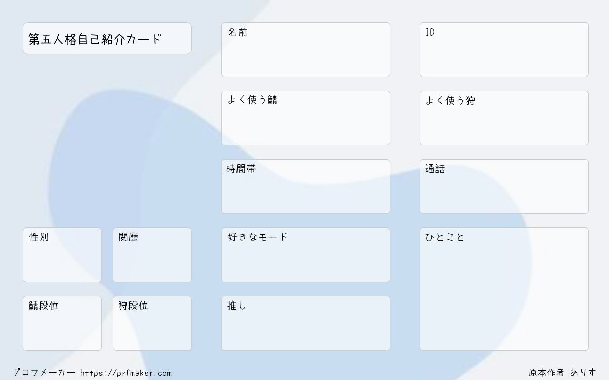The image size is (609, 380).
Task: Click the よく使う鯖 field
Action: 306,118
